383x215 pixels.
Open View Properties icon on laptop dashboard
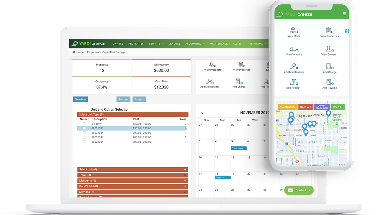[242, 64]
